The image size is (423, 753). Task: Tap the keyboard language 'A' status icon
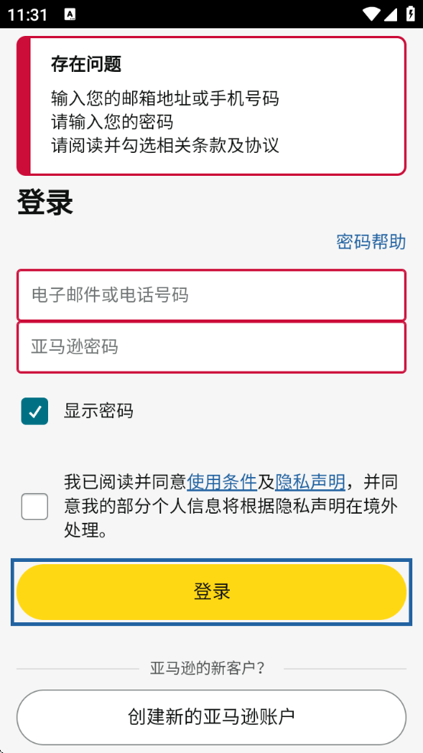(70, 15)
